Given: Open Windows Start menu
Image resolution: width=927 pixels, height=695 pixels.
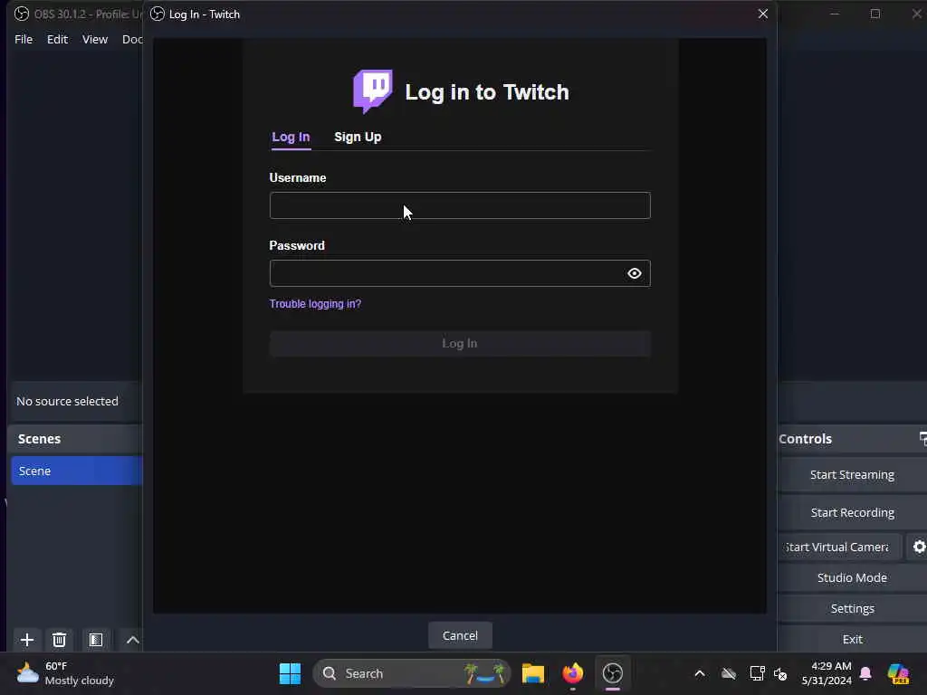Looking at the screenshot, I should pyautogui.click(x=290, y=673).
